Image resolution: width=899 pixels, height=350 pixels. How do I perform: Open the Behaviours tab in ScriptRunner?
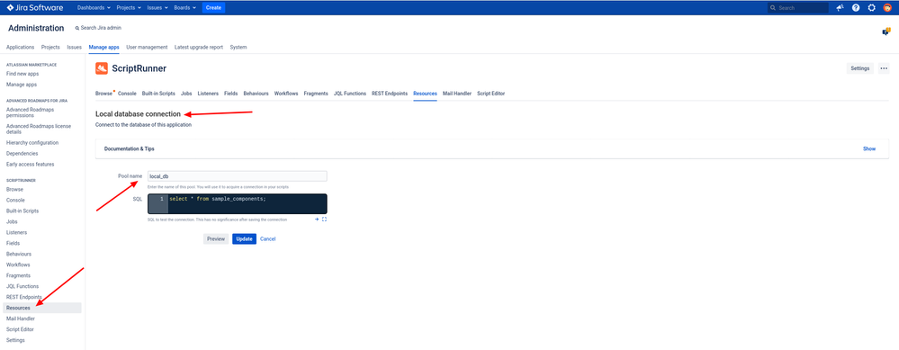click(x=256, y=94)
